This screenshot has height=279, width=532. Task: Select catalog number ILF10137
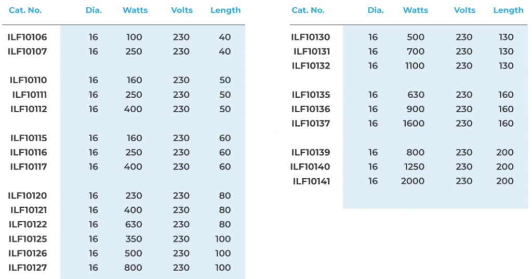pos(311,124)
